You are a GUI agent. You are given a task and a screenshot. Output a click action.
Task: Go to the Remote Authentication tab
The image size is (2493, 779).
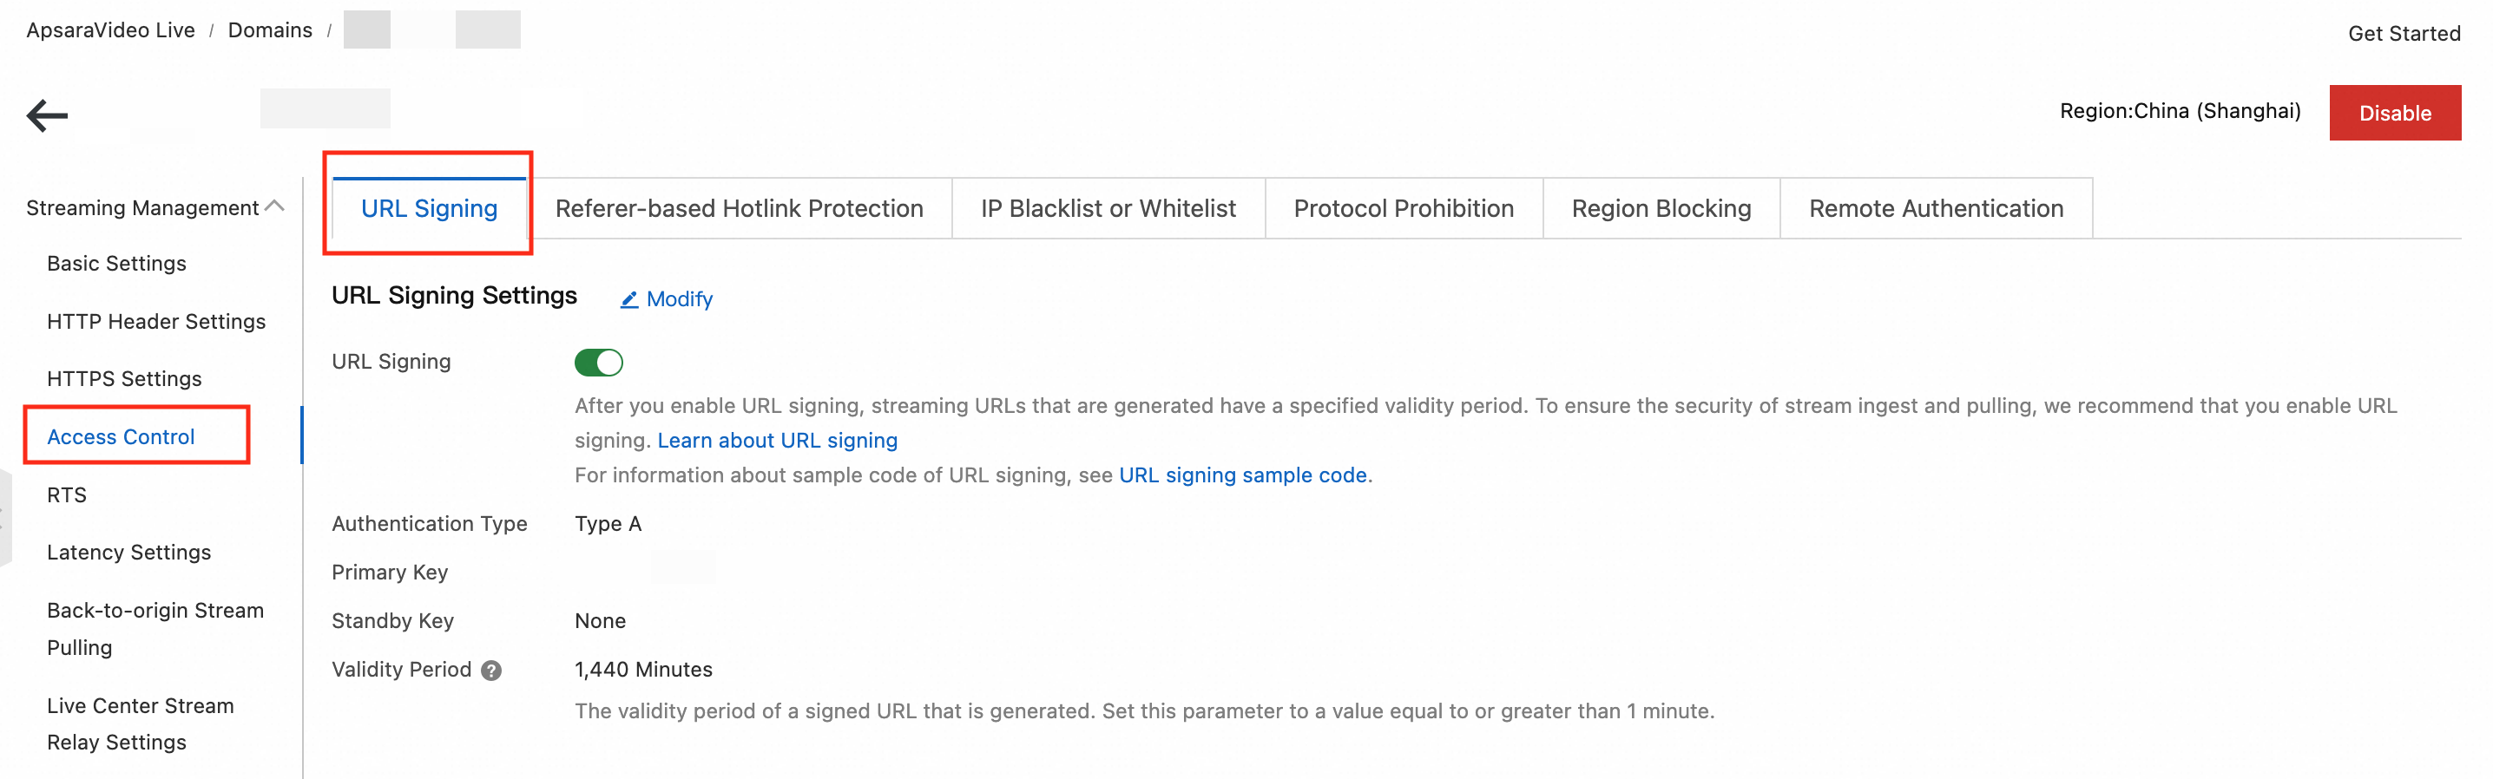point(1935,209)
